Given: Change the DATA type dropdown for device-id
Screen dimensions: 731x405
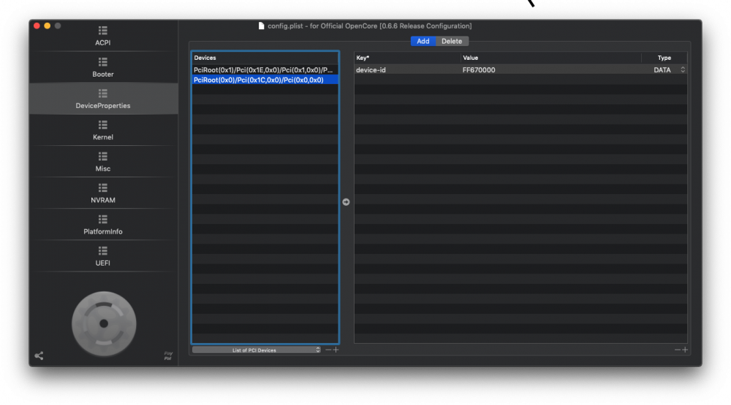Looking at the screenshot, I should point(669,70).
